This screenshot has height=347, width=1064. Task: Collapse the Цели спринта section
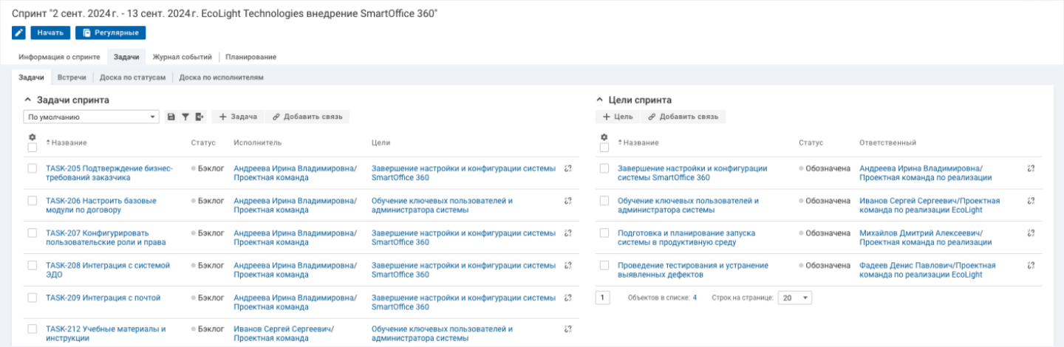pyautogui.click(x=599, y=100)
